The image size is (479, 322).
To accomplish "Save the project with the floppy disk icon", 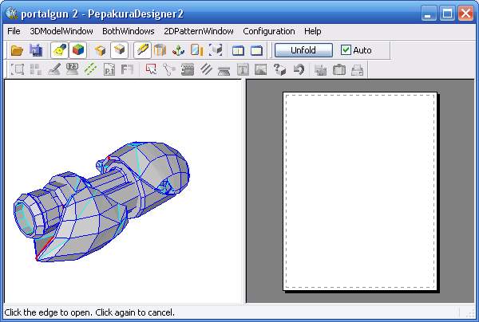I will (36, 50).
